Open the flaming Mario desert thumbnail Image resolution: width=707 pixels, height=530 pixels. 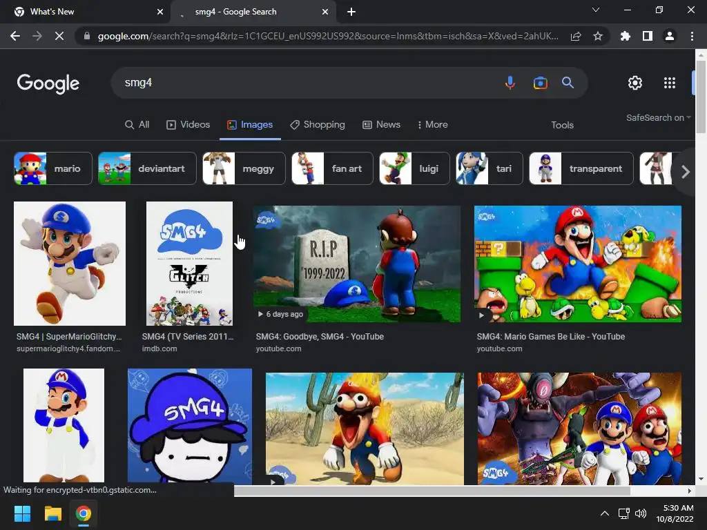[365, 429]
